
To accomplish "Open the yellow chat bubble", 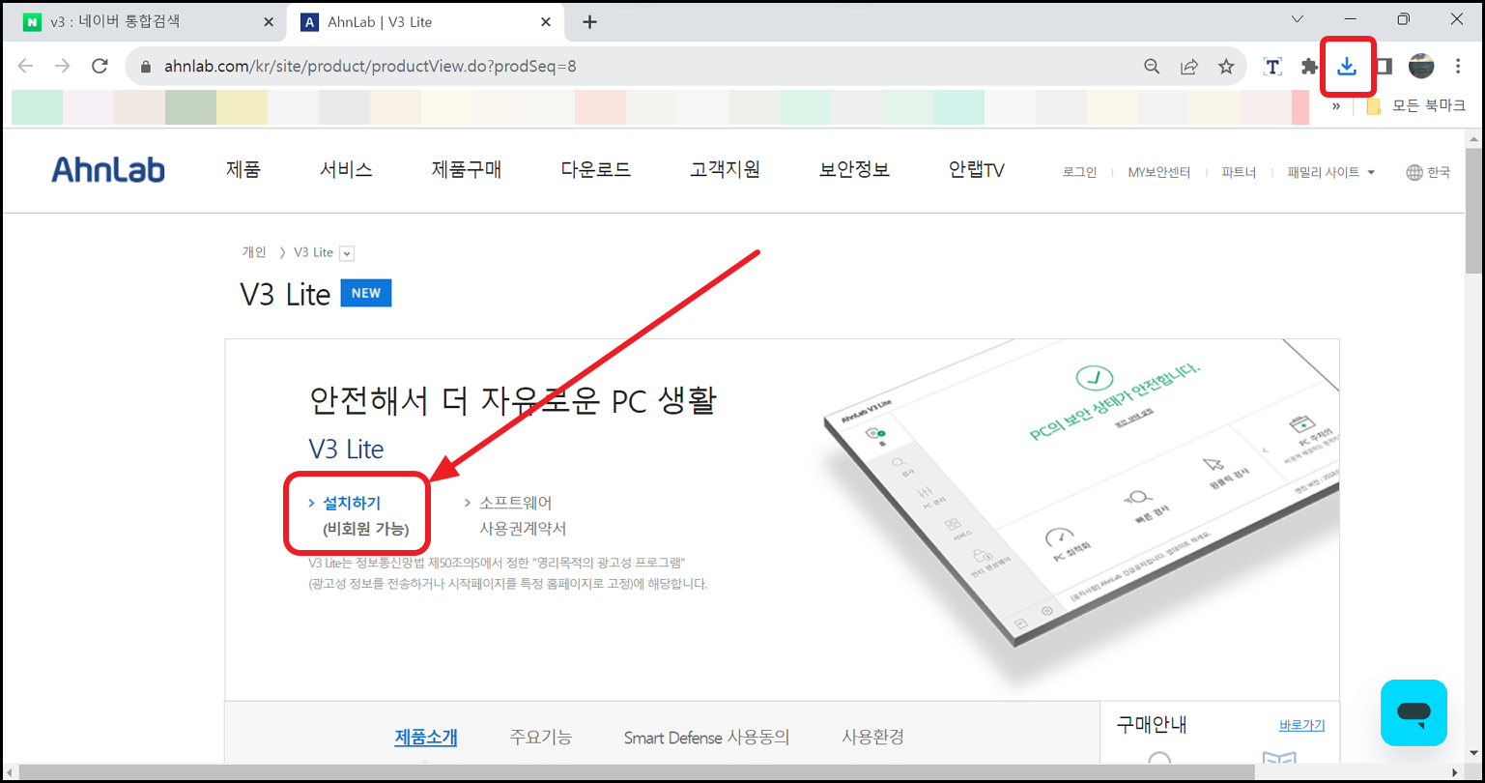I will pyautogui.click(x=1414, y=712).
